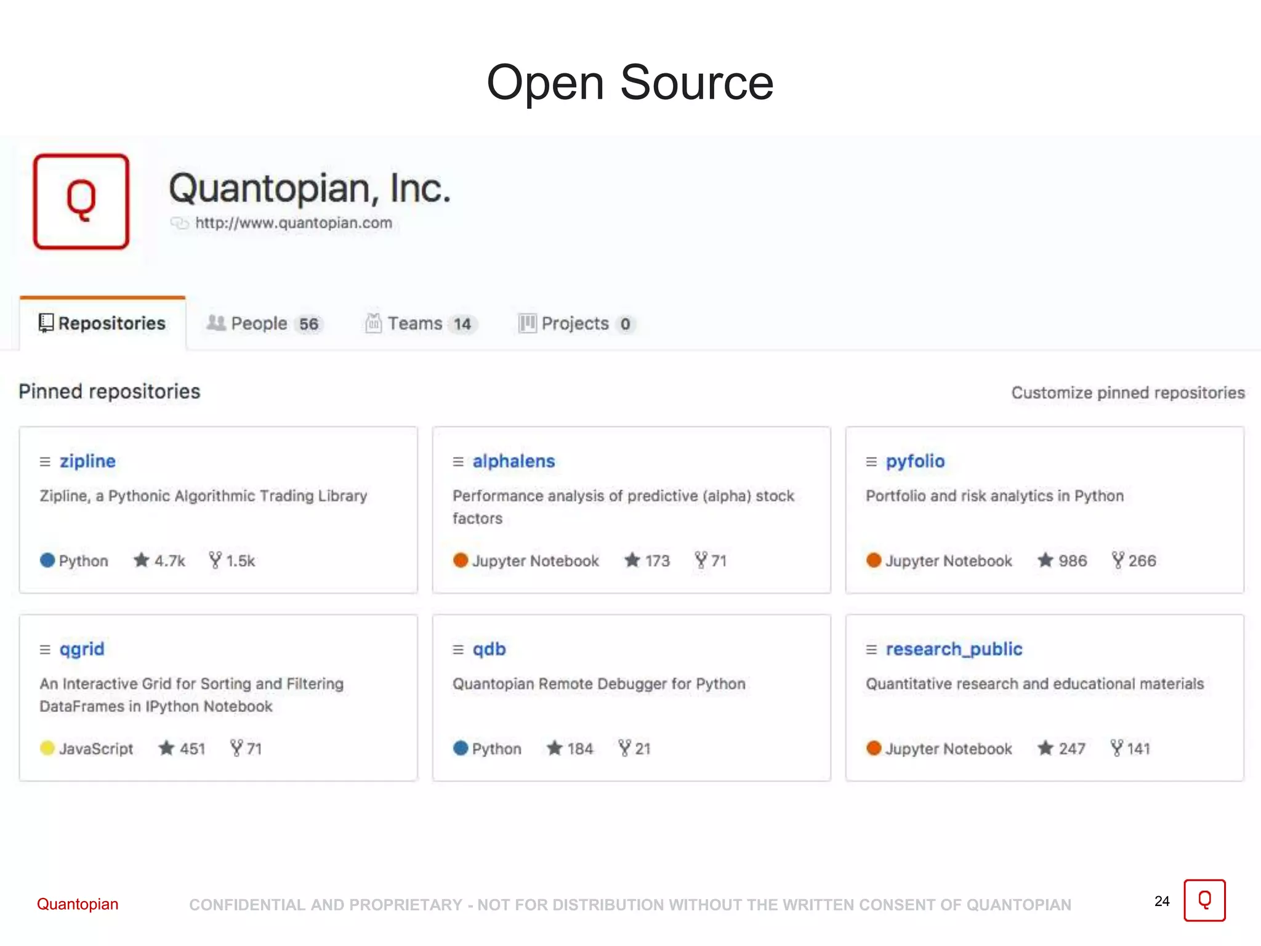Open the People tab

pos(264,323)
